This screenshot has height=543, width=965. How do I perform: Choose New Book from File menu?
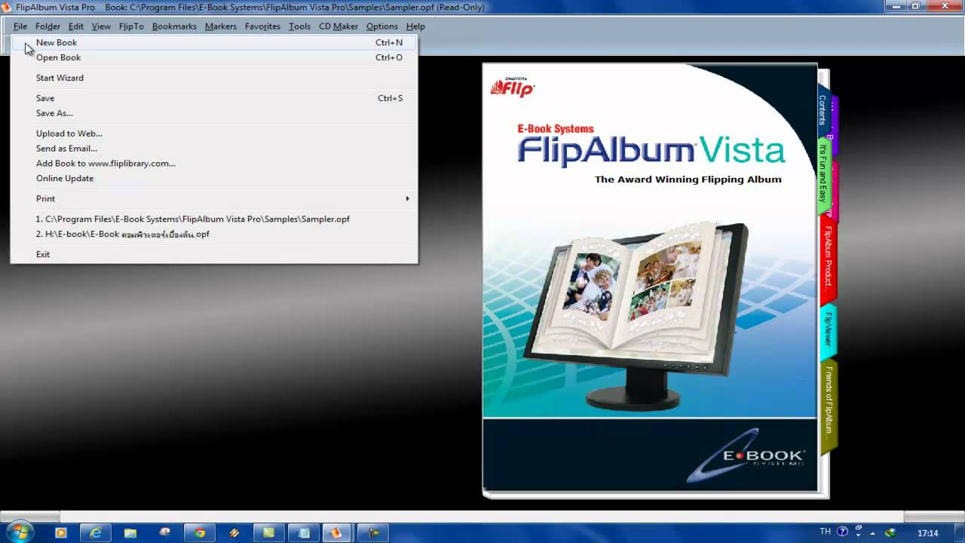point(214,43)
